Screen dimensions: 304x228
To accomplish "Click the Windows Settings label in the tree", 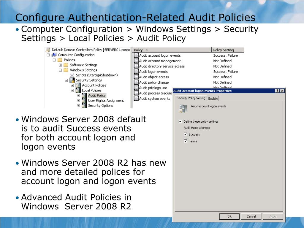I will [83, 70].
